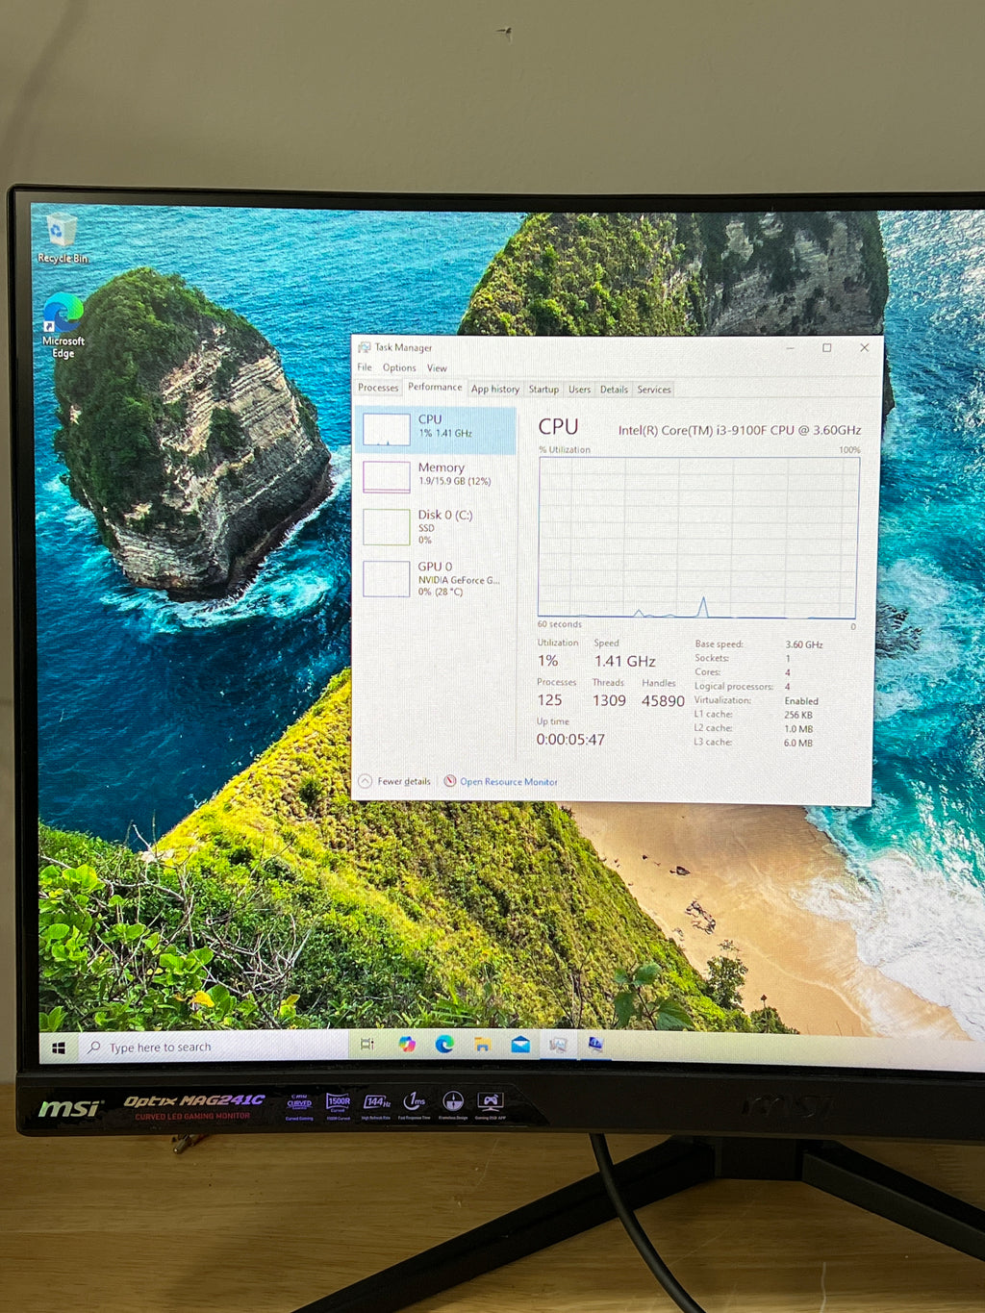Click the CPU model name text
The image size is (985, 1313).
(x=739, y=430)
